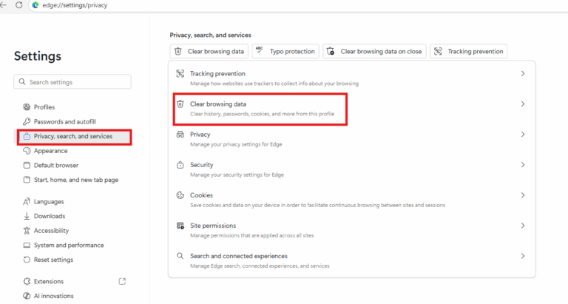The height and width of the screenshot is (304, 568).
Task: Click the Downloads arrow icon
Action: tap(27, 216)
